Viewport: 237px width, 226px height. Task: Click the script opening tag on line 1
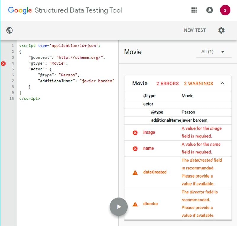click(60, 46)
